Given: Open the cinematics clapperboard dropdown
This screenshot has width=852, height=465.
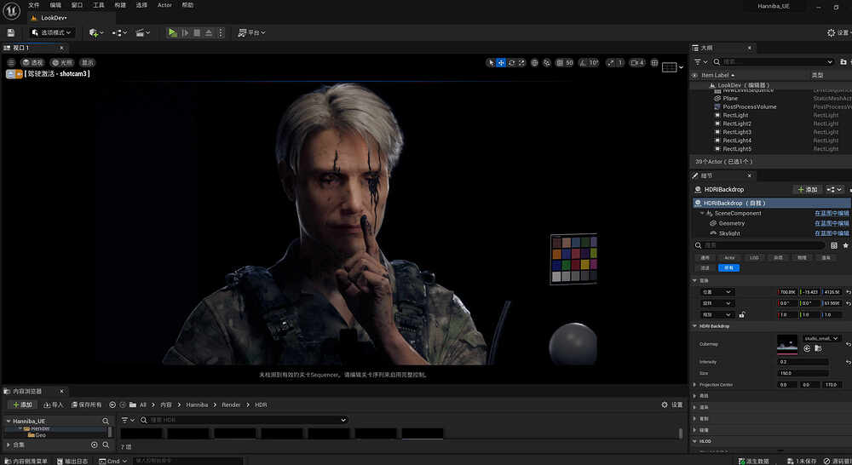Looking at the screenshot, I should coord(143,32).
